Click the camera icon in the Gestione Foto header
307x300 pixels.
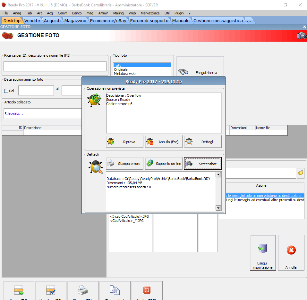[302, 36]
